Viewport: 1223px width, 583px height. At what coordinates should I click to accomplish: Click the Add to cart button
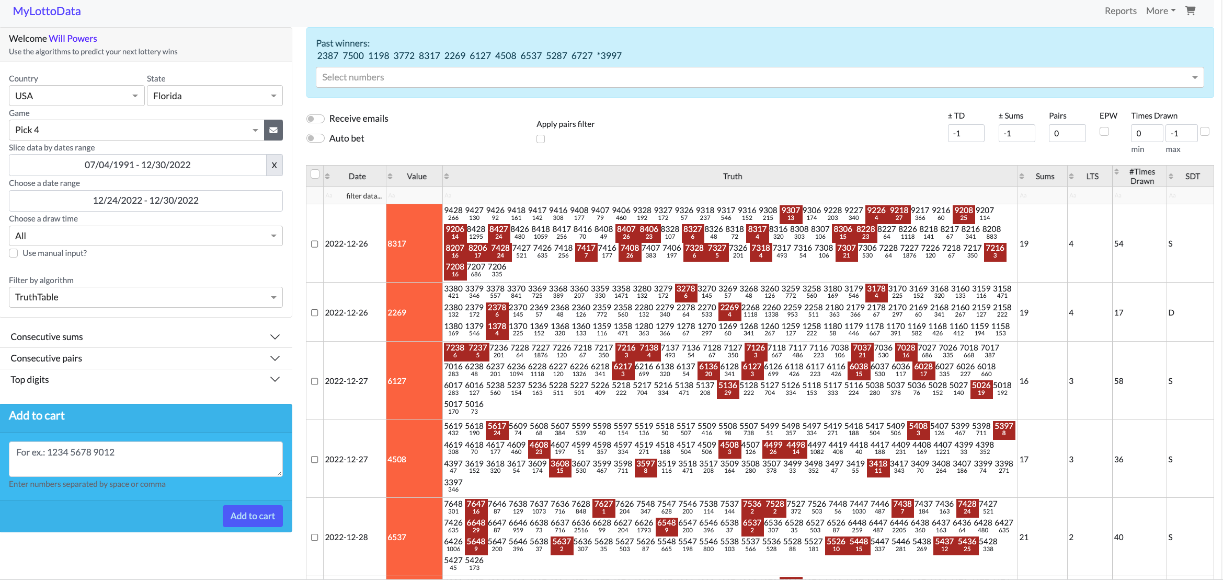tap(253, 516)
